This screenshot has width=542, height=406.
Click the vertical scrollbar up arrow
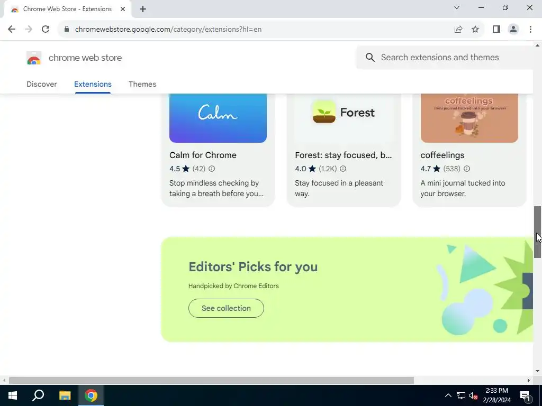(x=538, y=45)
